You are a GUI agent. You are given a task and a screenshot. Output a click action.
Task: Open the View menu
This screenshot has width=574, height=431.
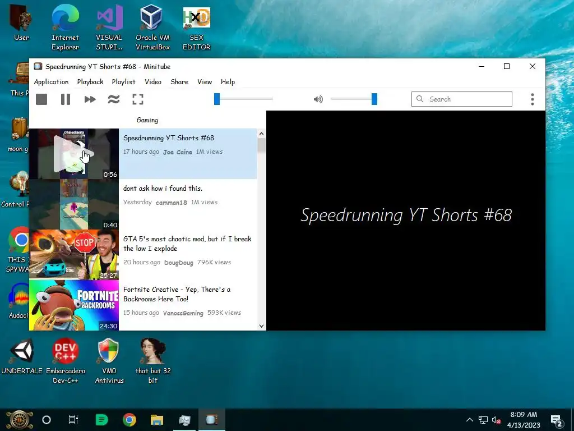click(x=205, y=82)
